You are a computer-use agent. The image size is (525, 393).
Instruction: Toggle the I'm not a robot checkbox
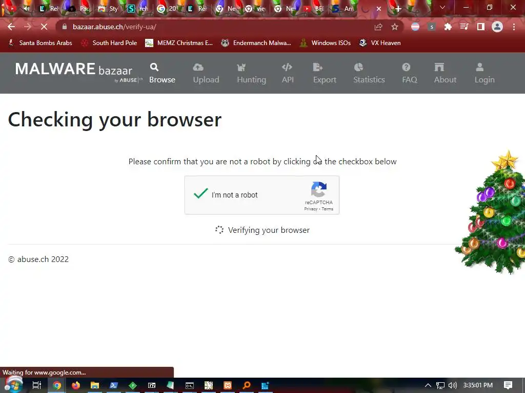201,193
